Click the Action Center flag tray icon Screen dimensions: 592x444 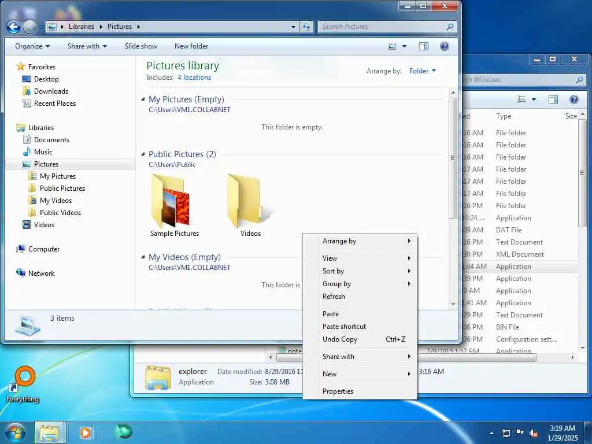(520, 433)
